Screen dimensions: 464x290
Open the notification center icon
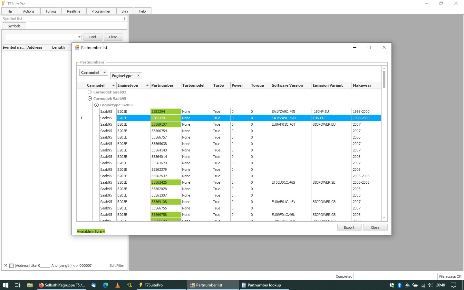(453, 285)
